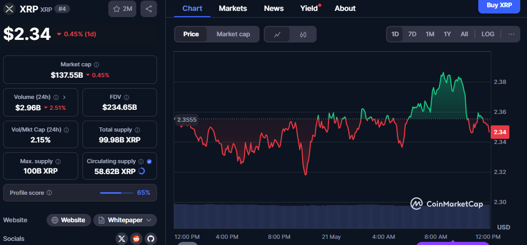The width and height of the screenshot is (527, 245).
Task: Click the XRP logo icon
Action: [9, 9]
